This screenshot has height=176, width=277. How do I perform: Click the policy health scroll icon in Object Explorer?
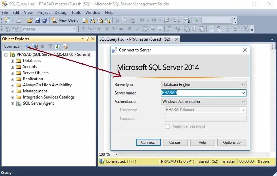(65, 47)
